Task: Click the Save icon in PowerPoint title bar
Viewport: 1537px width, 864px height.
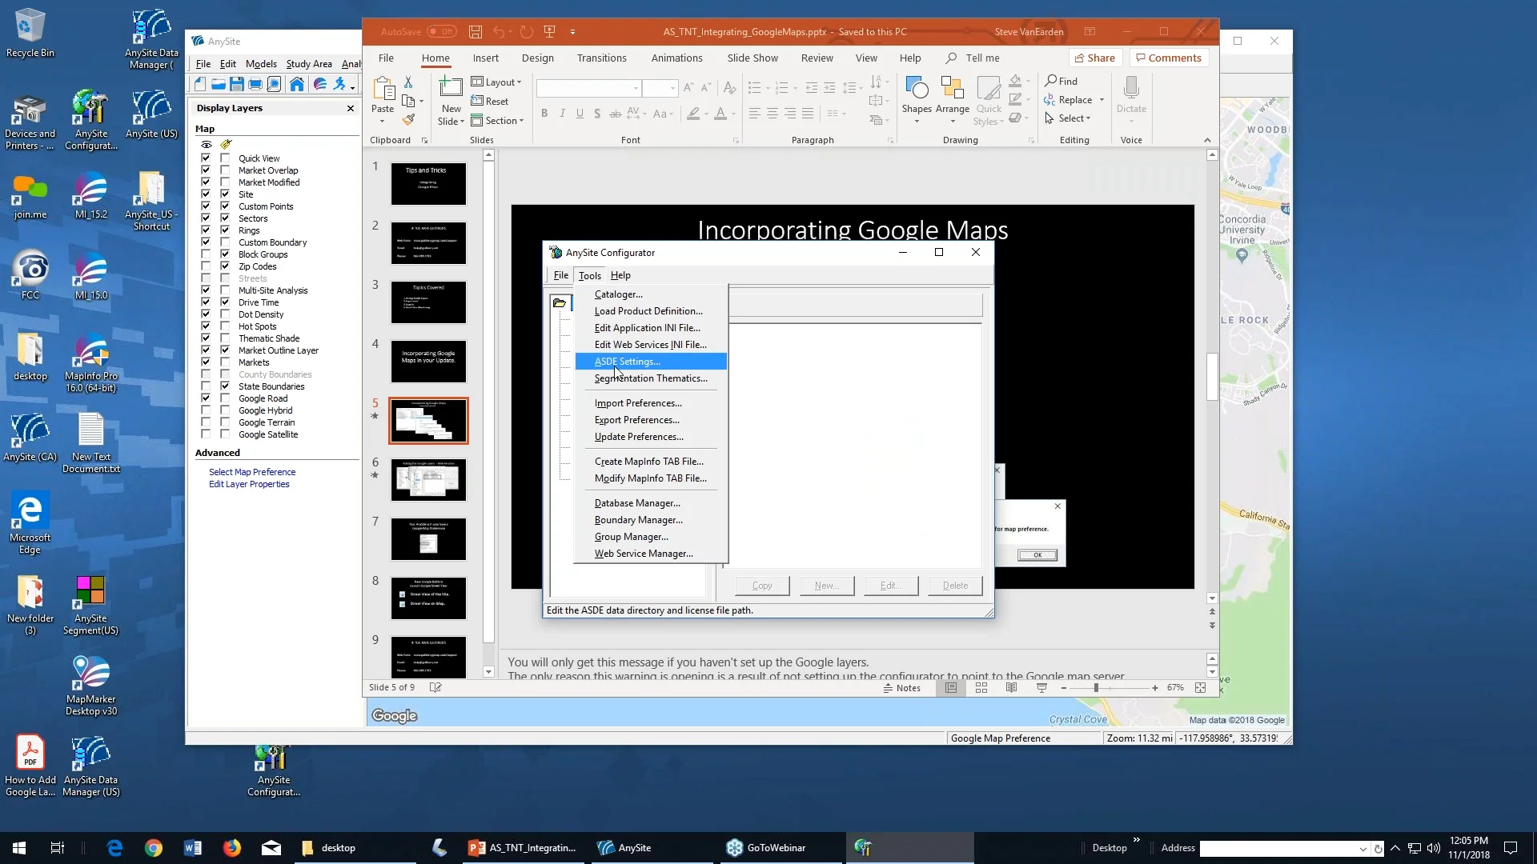Action: [x=476, y=32]
